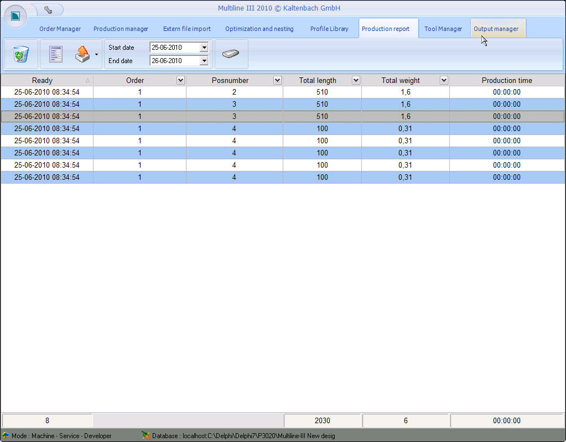The image size is (566, 442).
Task: Select the row with Posnumber 2
Action: click(283, 92)
